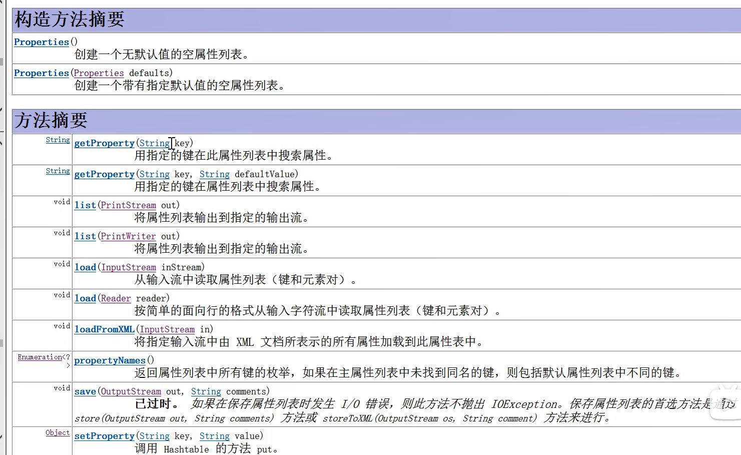The width and height of the screenshot is (741, 455).
Task: Click 'void' cell in the list(PrintStream out) row
Action: (62, 202)
